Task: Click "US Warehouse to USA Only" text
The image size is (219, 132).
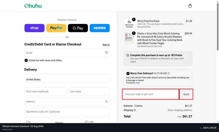Action: click(150, 46)
